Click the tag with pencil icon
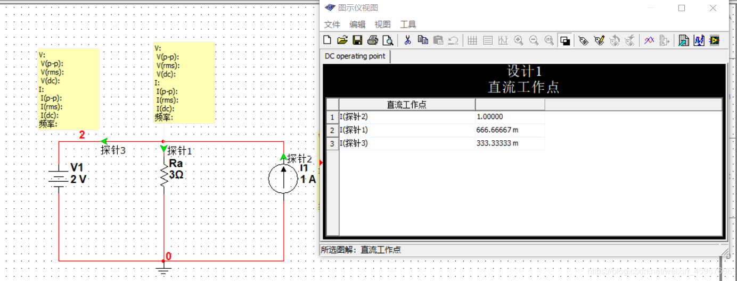This screenshot has height=281, width=737. point(599,40)
